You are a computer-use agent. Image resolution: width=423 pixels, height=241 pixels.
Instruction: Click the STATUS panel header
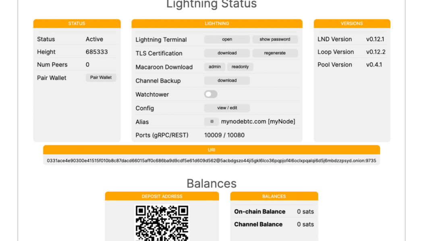point(77,23)
